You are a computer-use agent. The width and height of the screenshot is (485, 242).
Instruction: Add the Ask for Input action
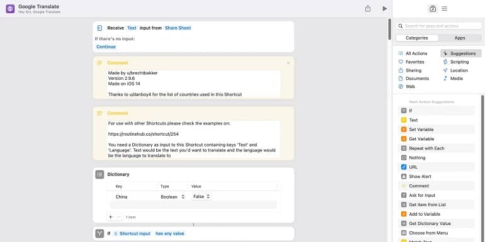pos(436,195)
